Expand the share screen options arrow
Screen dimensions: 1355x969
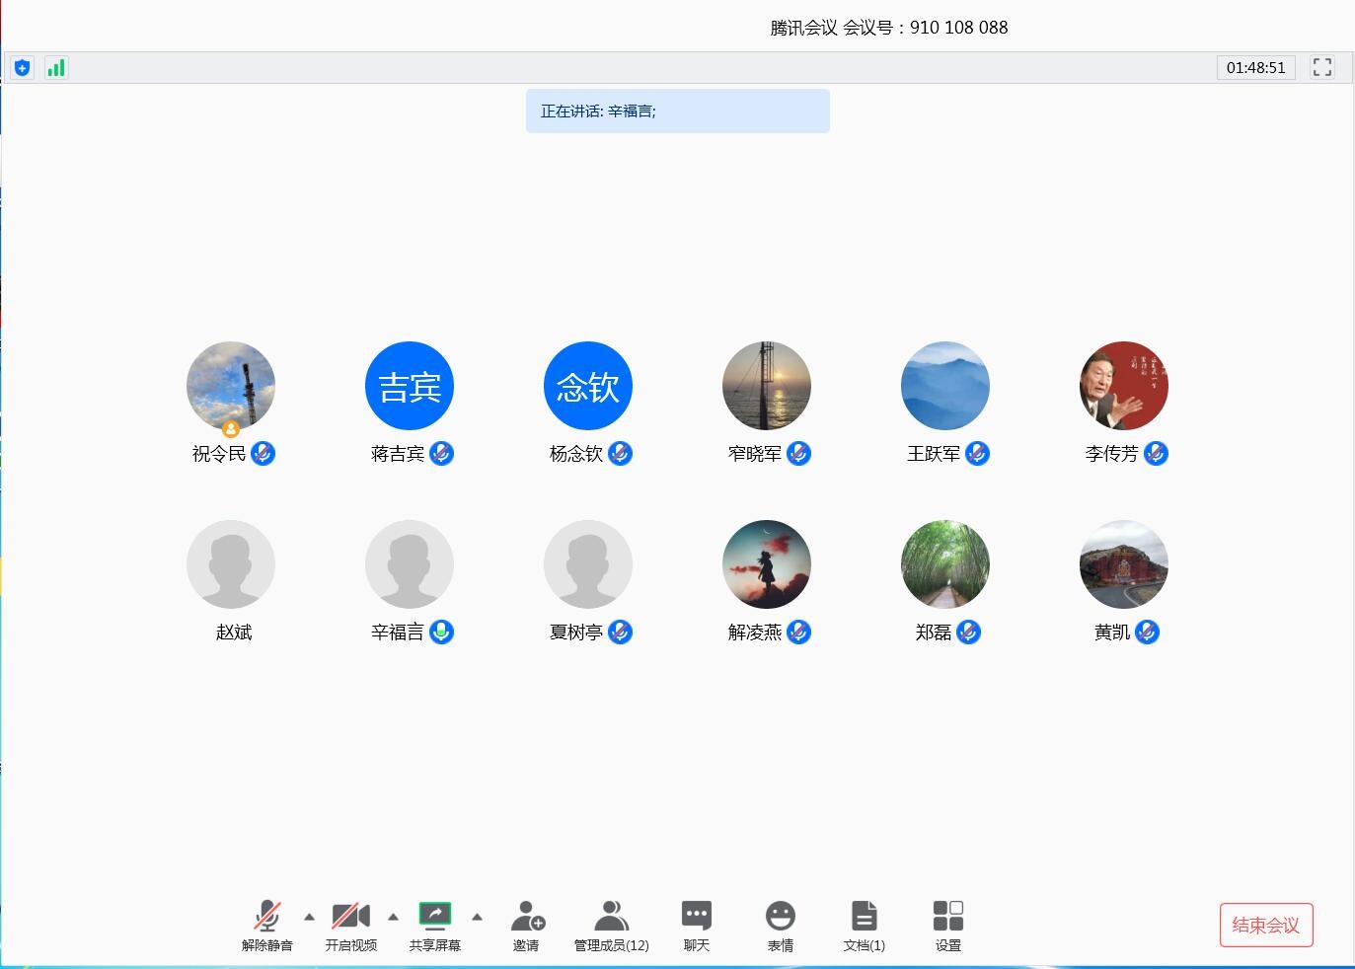point(477,917)
